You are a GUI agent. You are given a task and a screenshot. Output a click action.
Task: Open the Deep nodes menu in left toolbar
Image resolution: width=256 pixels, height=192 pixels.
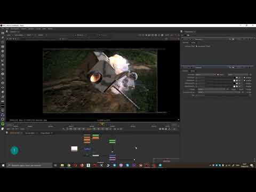(3, 83)
